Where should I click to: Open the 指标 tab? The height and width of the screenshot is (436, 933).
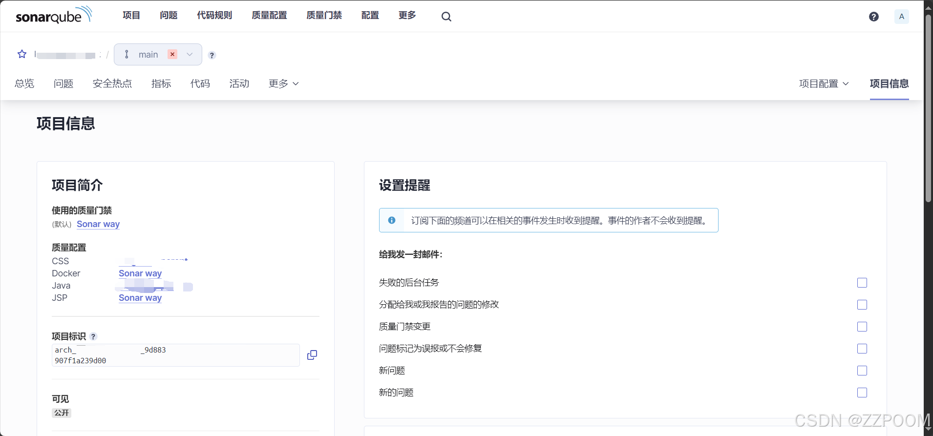click(x=161, y=84)
